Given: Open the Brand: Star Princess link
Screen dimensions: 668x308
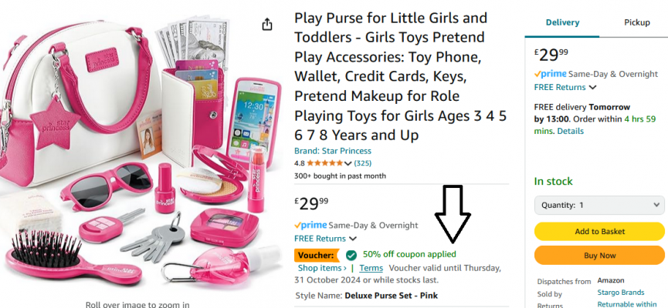Looking at the screenshot, I should tap(333, 151).
